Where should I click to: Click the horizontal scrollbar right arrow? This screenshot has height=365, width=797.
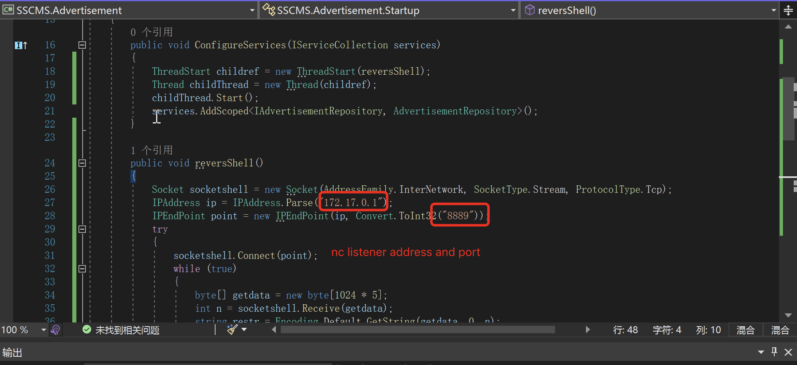click(x=588, y=329)
